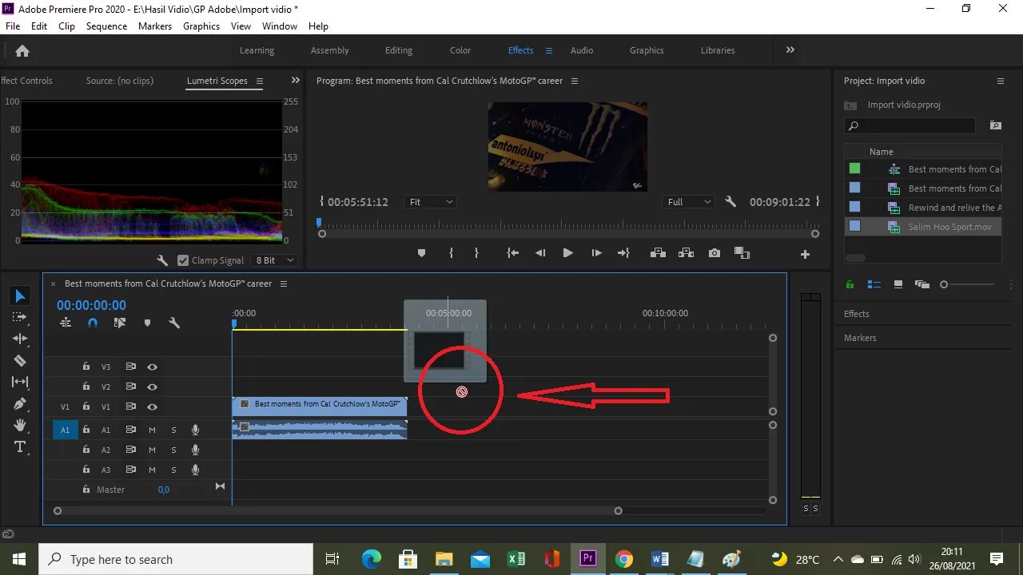Open the Full playback resolution dropdown
Viewport: 1023px width, 575px height.
pos(688,202)
